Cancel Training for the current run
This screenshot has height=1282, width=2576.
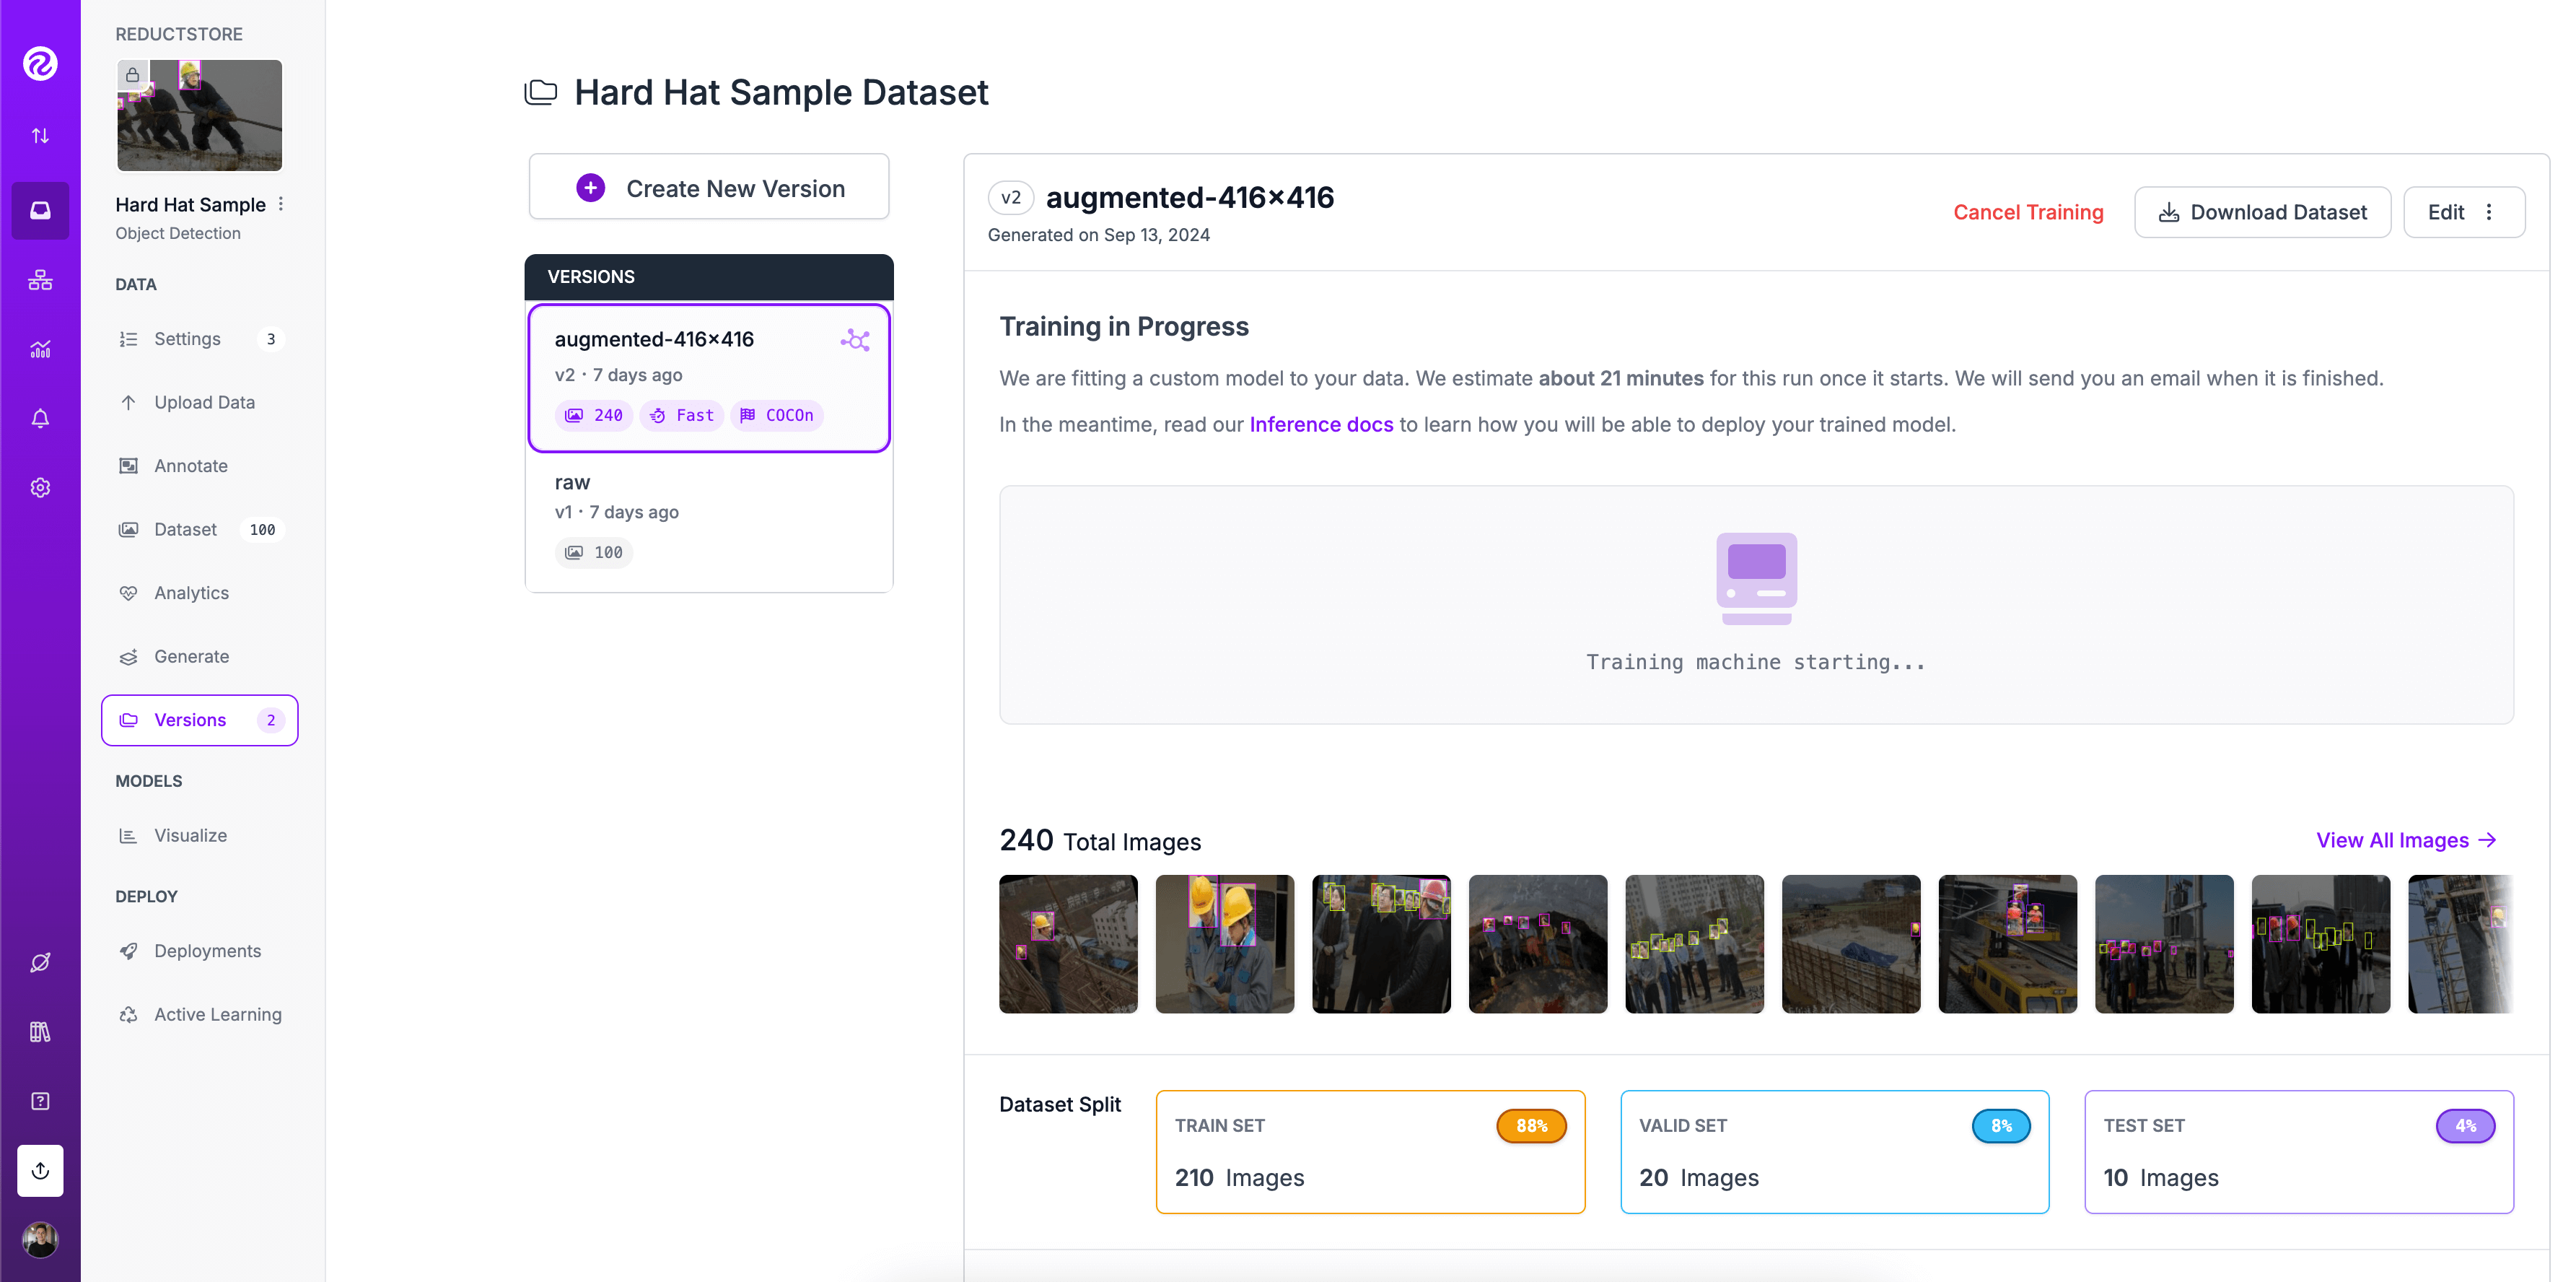click(x=2028, y=212)
